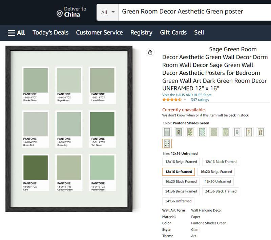This screenshot has height=240, width=271.
Task: Select the second color variant thumbnail
Action: click(x=179, y=132)
